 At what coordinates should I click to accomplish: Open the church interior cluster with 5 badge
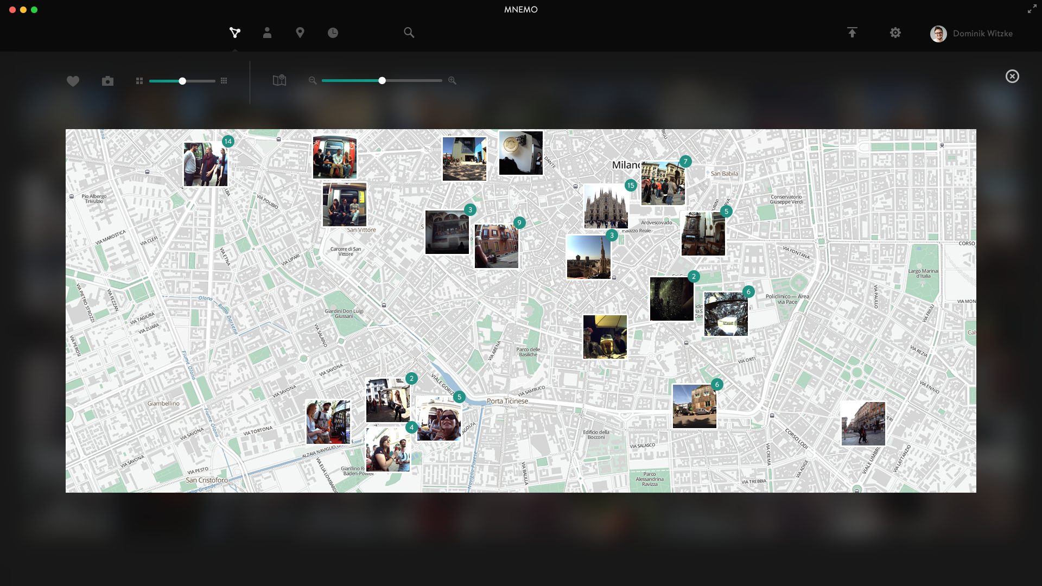tap(703, 233)
